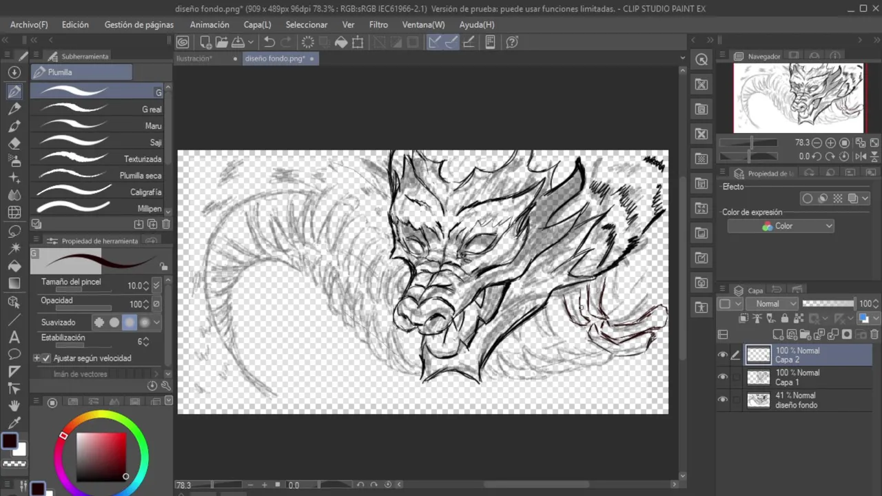This screenshot has width=882, height=496.
Task: Delete sub tool via trash icon
Action: 165,224
